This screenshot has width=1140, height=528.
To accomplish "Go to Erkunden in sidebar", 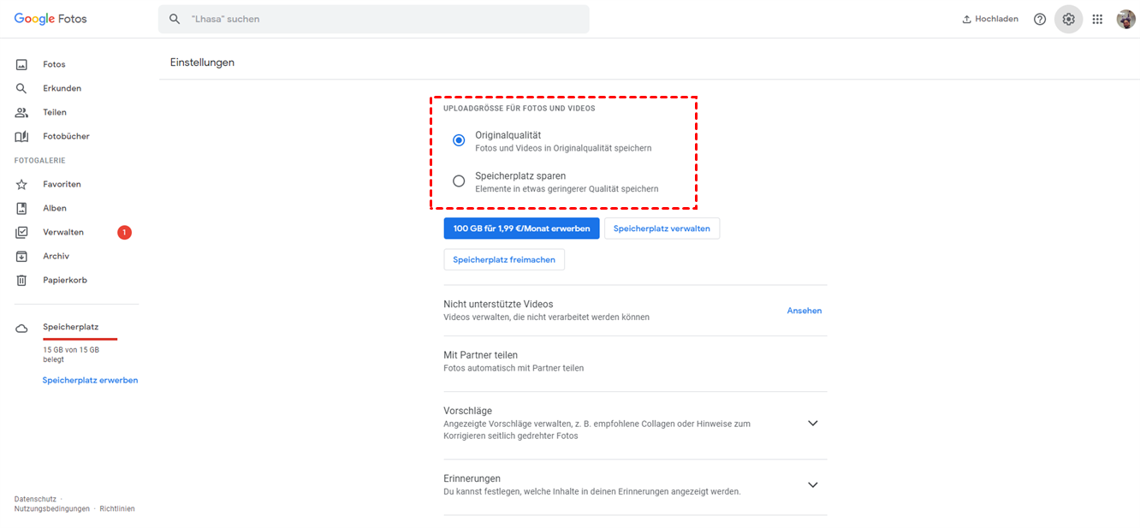I will pos(62,89).
